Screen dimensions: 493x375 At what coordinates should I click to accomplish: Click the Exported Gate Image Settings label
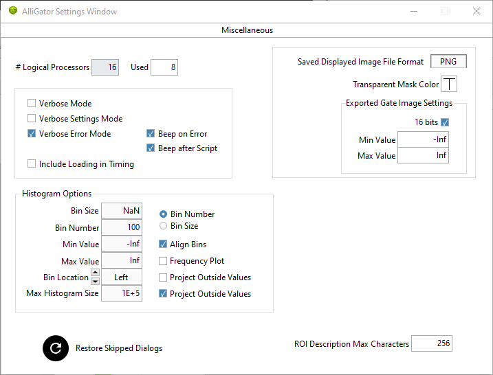point(399,103)
